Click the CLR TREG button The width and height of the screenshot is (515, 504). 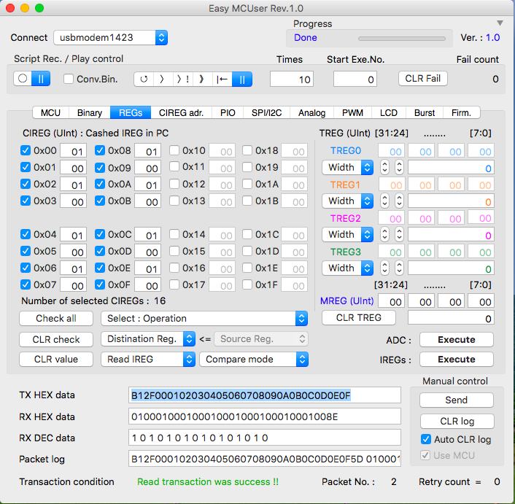tap(359, 317)
